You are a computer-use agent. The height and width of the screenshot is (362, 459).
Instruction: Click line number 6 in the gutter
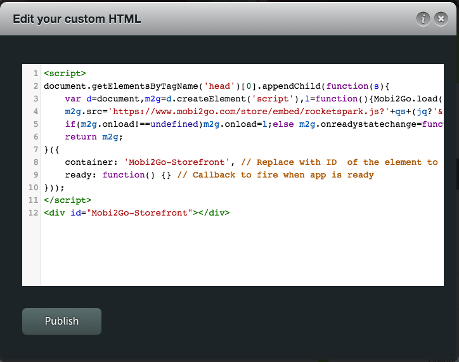pos(36,137)
